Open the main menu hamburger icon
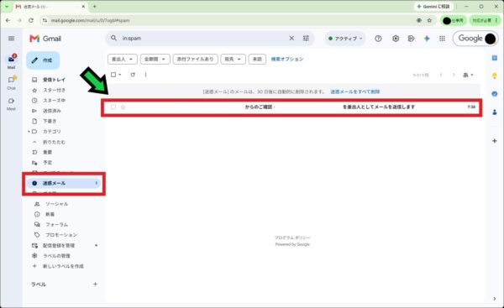The height and width of the screenshot is (308, 504). tap(11, 39)
